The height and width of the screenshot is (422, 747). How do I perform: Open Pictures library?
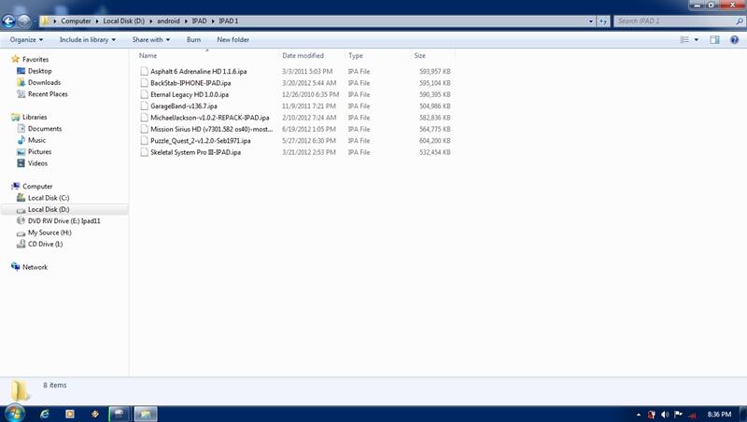click(x=35, y=151)
